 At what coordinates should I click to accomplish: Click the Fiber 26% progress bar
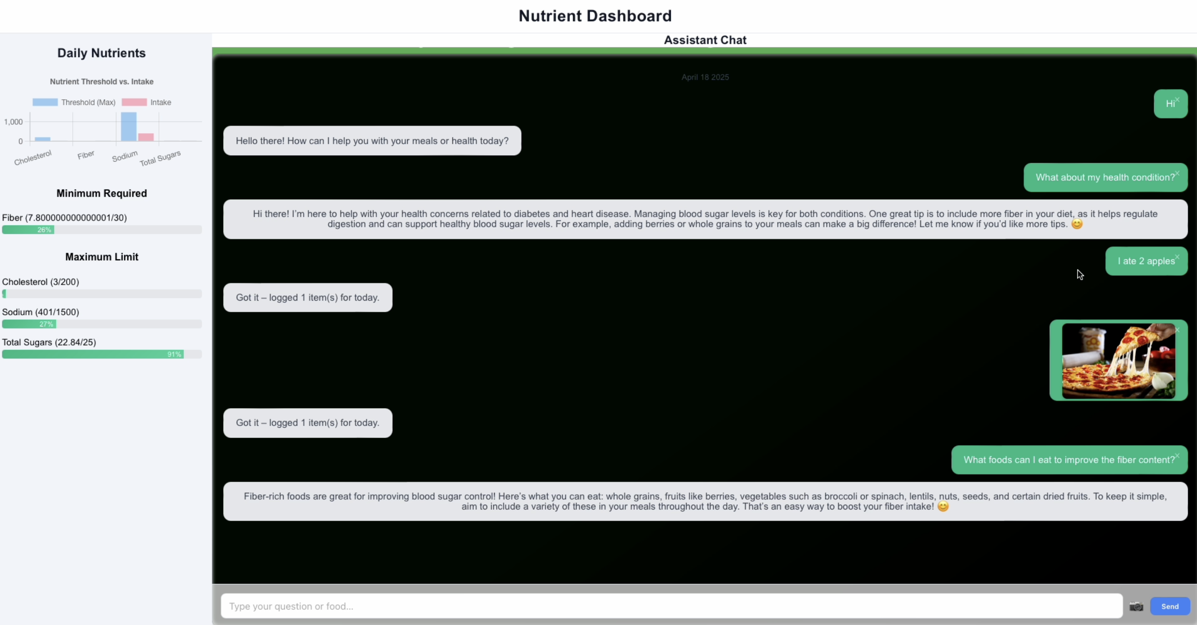[x=28, y=230]
